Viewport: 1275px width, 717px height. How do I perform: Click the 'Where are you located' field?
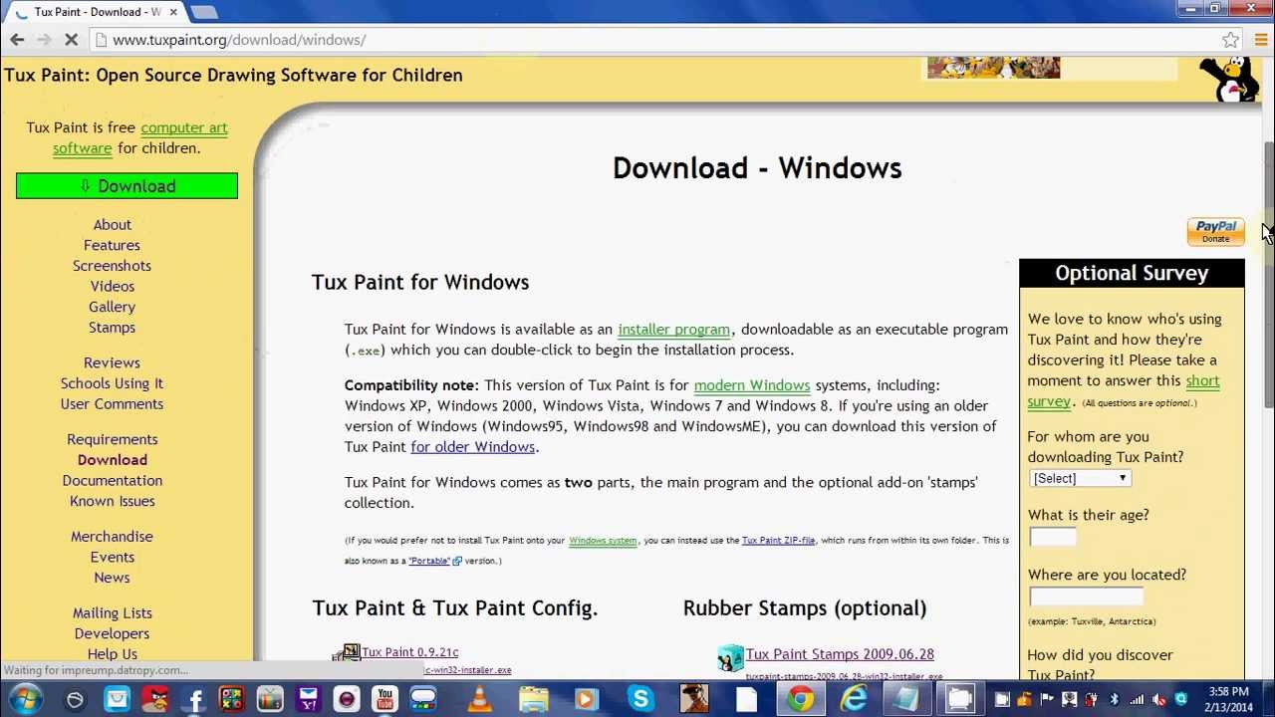[1086, 597]
